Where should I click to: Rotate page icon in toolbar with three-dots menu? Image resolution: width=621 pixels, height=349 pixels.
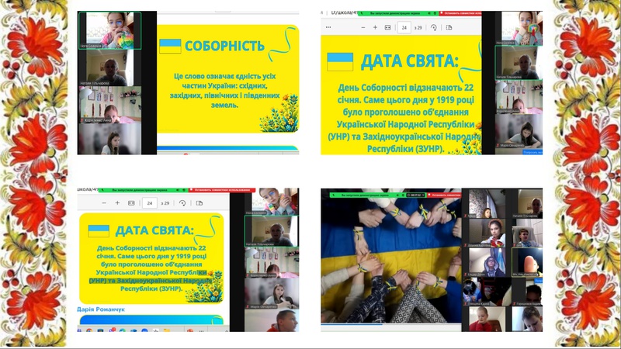pos(434,28)
